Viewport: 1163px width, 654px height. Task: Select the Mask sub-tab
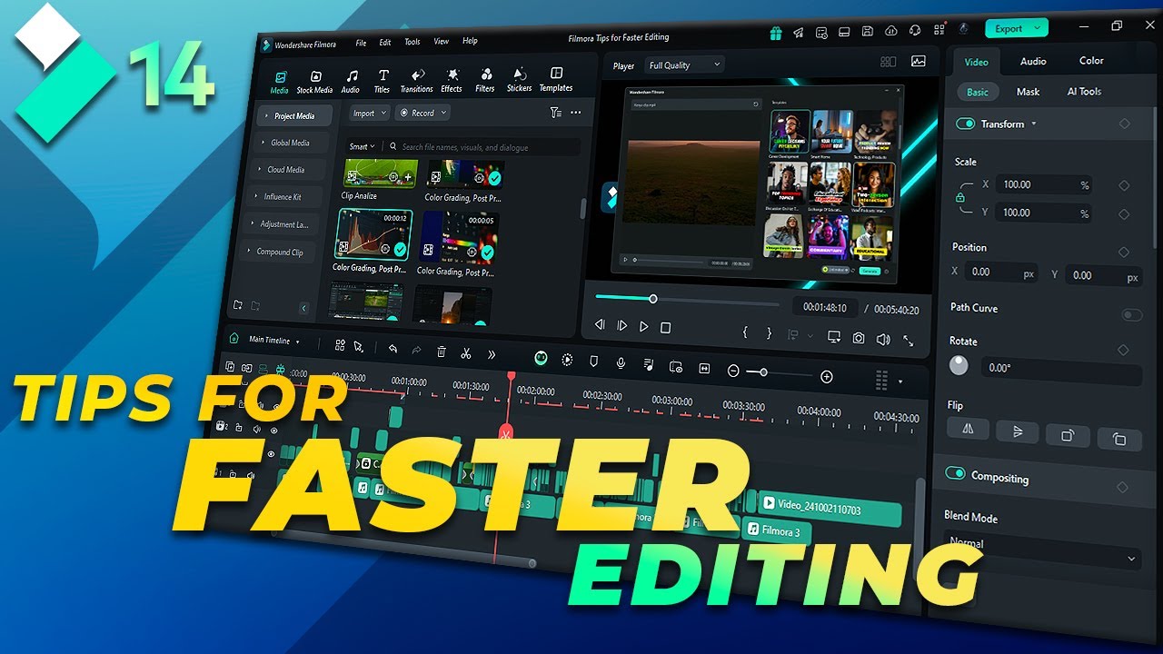pyautogui.click(x=1028, y=92)
